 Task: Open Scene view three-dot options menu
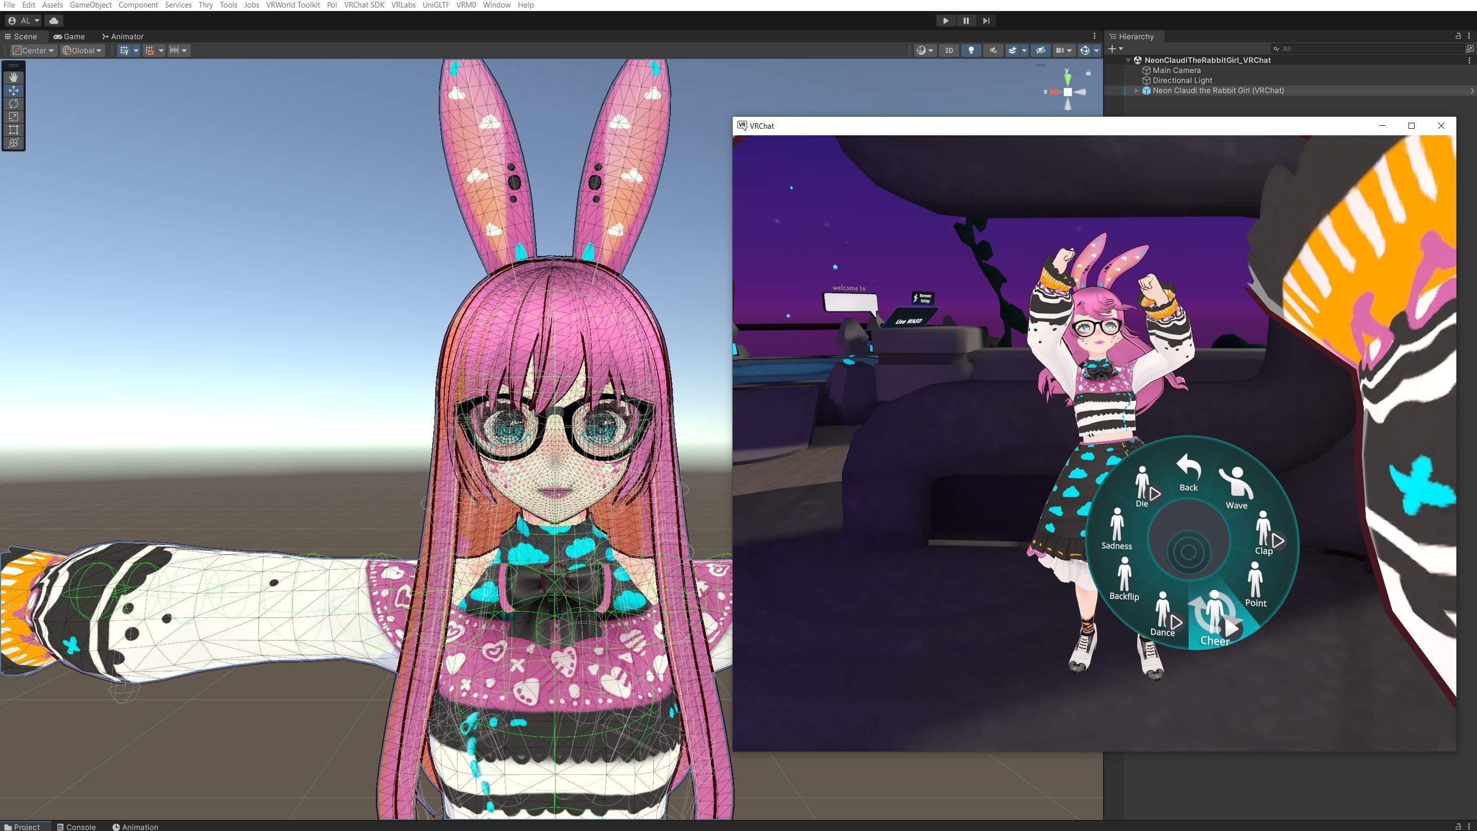pos(1094,36)
